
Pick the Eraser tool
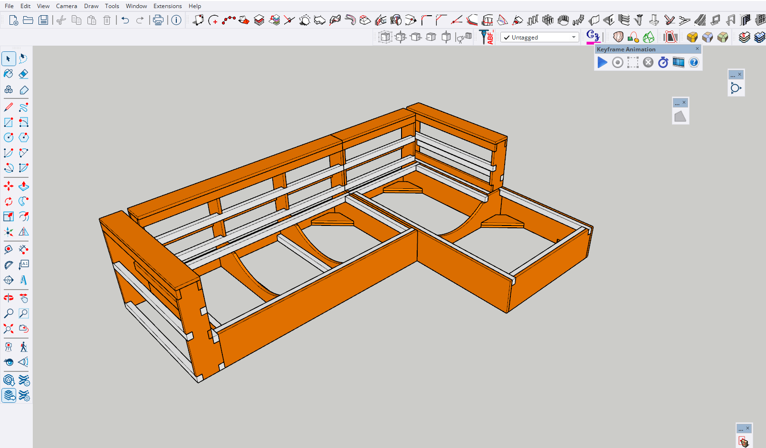(23, 74)
